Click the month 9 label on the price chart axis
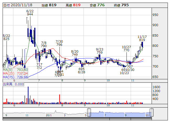171x123 pixels. (85, 81)
